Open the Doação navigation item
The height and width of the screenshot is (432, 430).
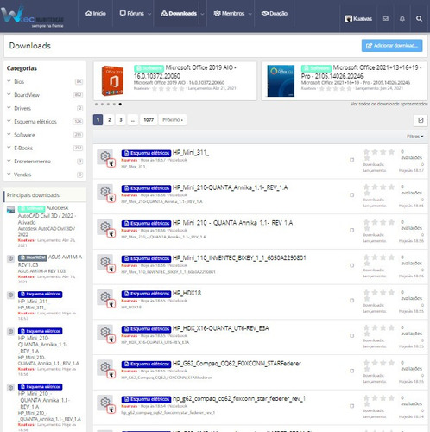(275, 13)
